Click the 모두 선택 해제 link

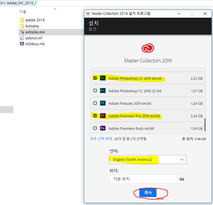(101, 139)
